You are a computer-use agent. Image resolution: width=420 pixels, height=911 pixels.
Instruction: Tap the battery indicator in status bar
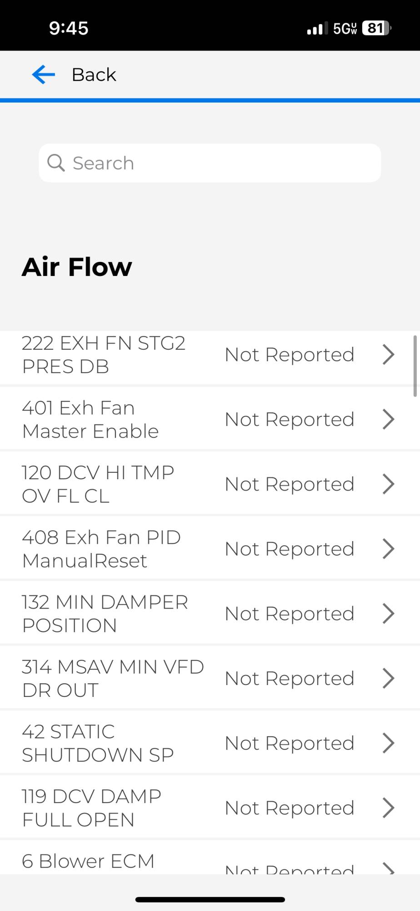click(x=376, y=28)
